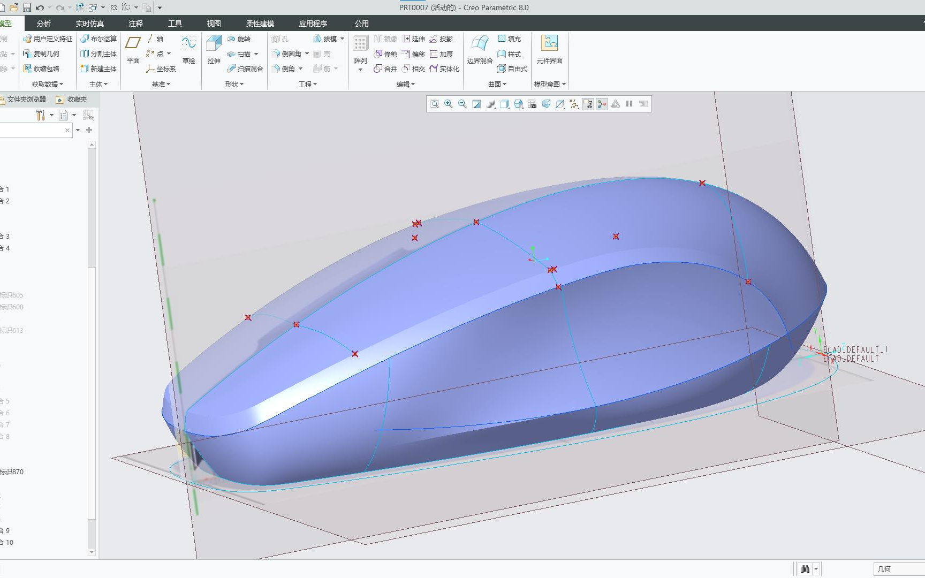Toggle the spin center display button
Viewport: 925px width, 578px height.
tap(602, 104)
